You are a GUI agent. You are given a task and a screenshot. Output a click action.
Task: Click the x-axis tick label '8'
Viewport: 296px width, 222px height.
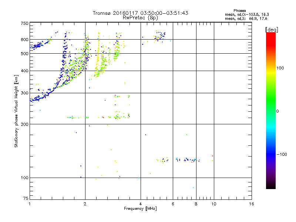[196, 204]
